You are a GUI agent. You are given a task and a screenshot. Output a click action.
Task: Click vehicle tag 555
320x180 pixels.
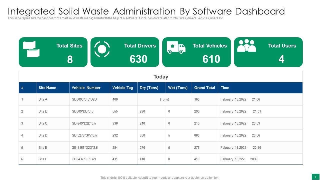pyautogui.click(x=115, y=111)
